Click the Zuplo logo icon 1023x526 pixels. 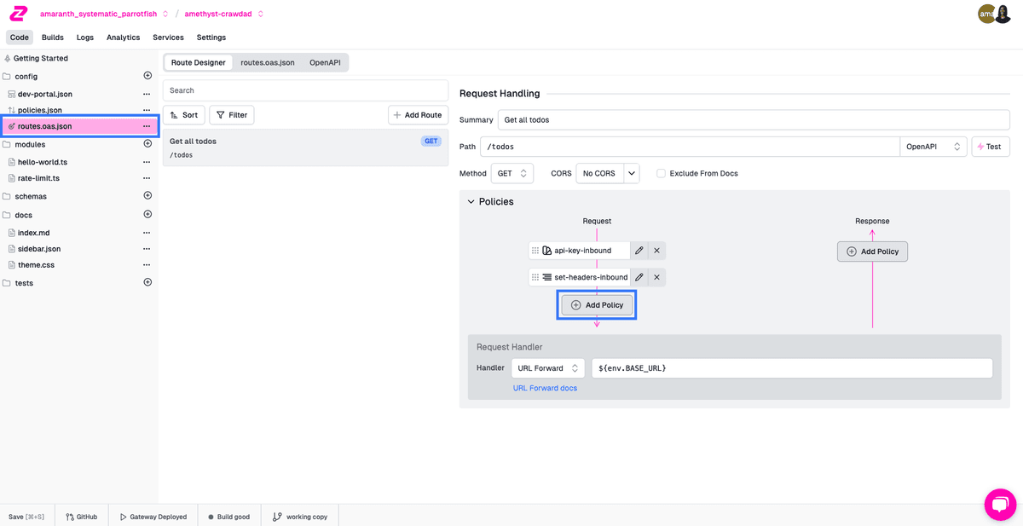pyautogui.click(x=18, y=13)
